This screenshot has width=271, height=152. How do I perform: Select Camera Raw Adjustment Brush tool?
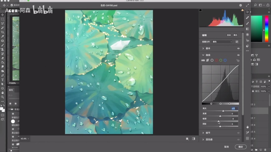[x=248, y=23]
